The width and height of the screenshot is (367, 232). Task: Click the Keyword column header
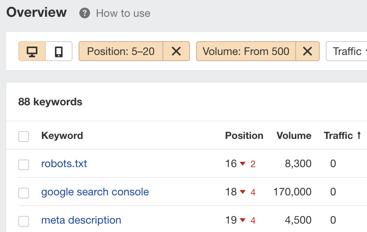[x=62, y=135]
